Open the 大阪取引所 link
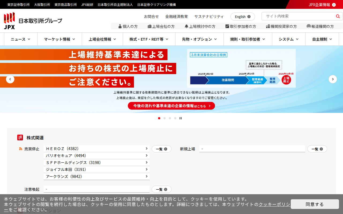Image resolution: width=343 pixels, height=214 pixels. tap(42, 5)
